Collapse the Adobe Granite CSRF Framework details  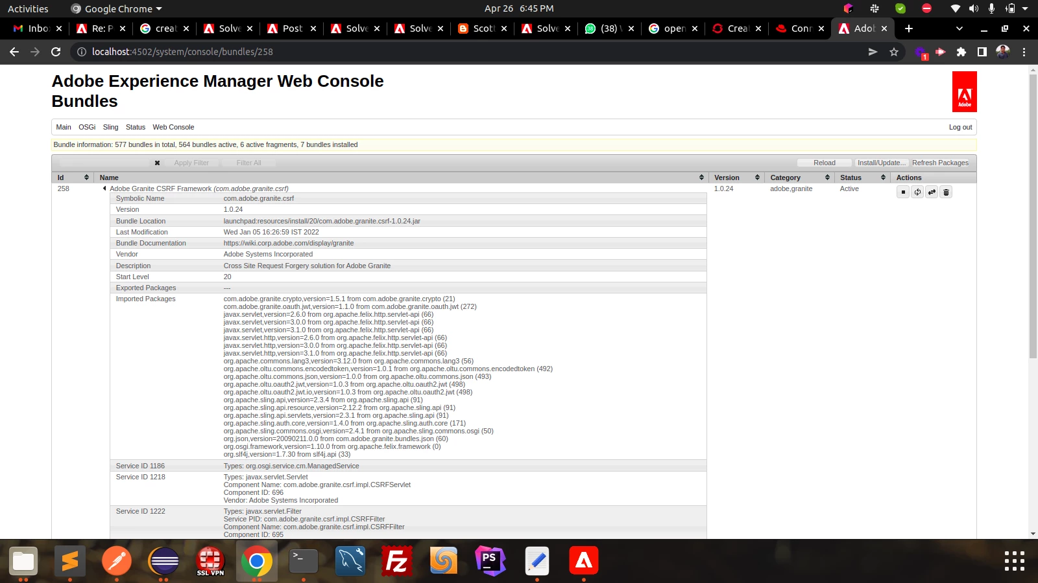click(x=104, y=189)
